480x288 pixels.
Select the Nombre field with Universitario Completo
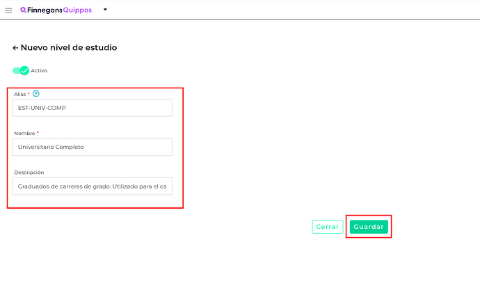(93, 147)
